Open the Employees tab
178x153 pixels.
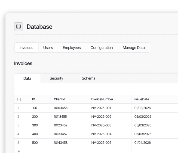coord(72,48)
